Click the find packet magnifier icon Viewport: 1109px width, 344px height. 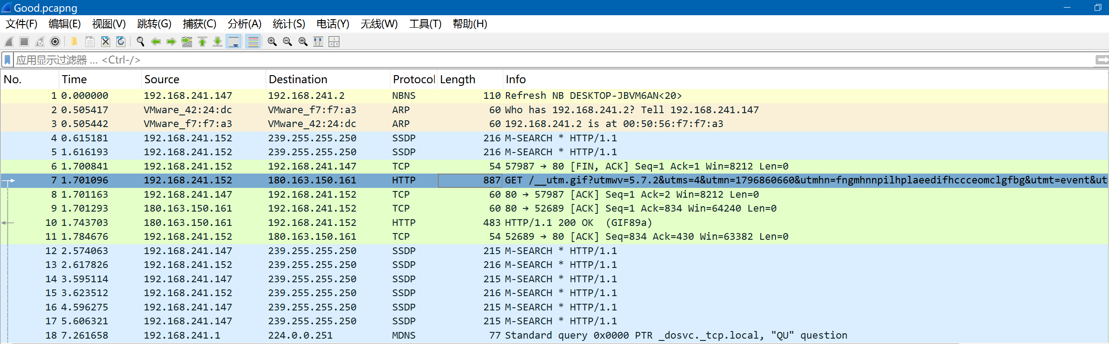pos(141,42)
